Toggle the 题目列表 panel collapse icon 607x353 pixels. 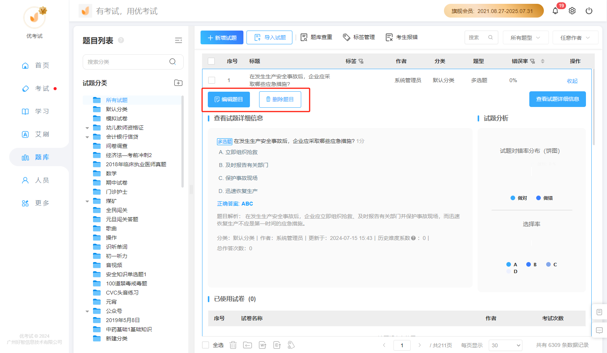click(178, 40)
